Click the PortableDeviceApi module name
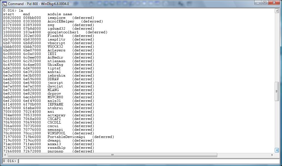 click(66, 137)
